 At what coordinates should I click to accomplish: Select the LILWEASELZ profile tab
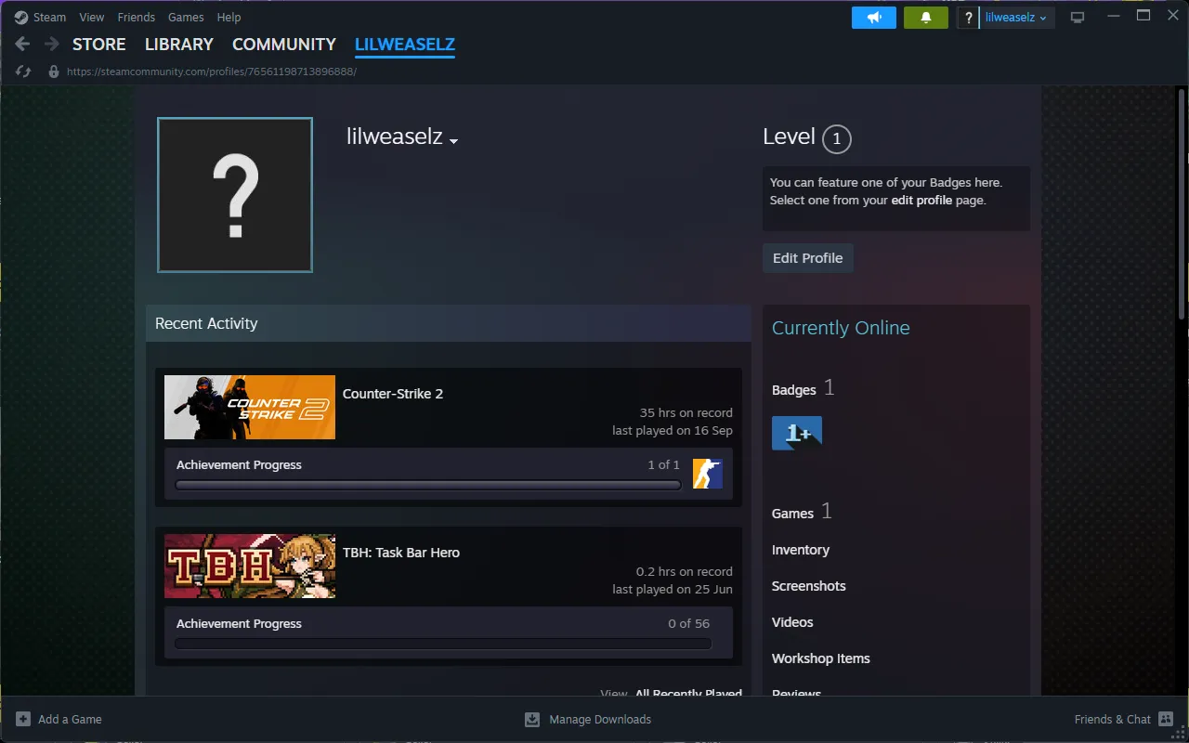pyautogui.click(x=405, y=45)
